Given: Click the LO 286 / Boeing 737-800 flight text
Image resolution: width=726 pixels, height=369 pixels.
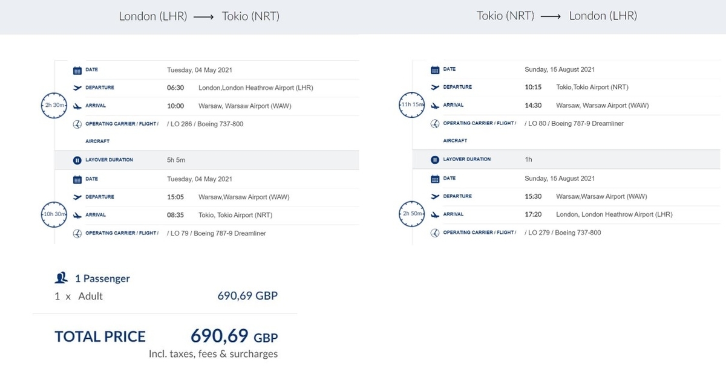Looking at the screenshot, I should [x=206, y=124].
